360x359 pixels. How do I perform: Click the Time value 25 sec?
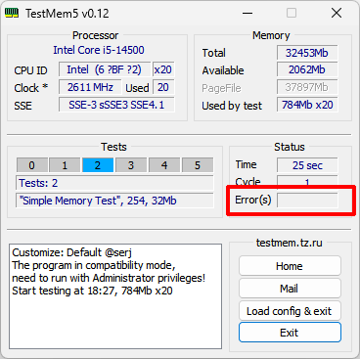pos(307,165)
